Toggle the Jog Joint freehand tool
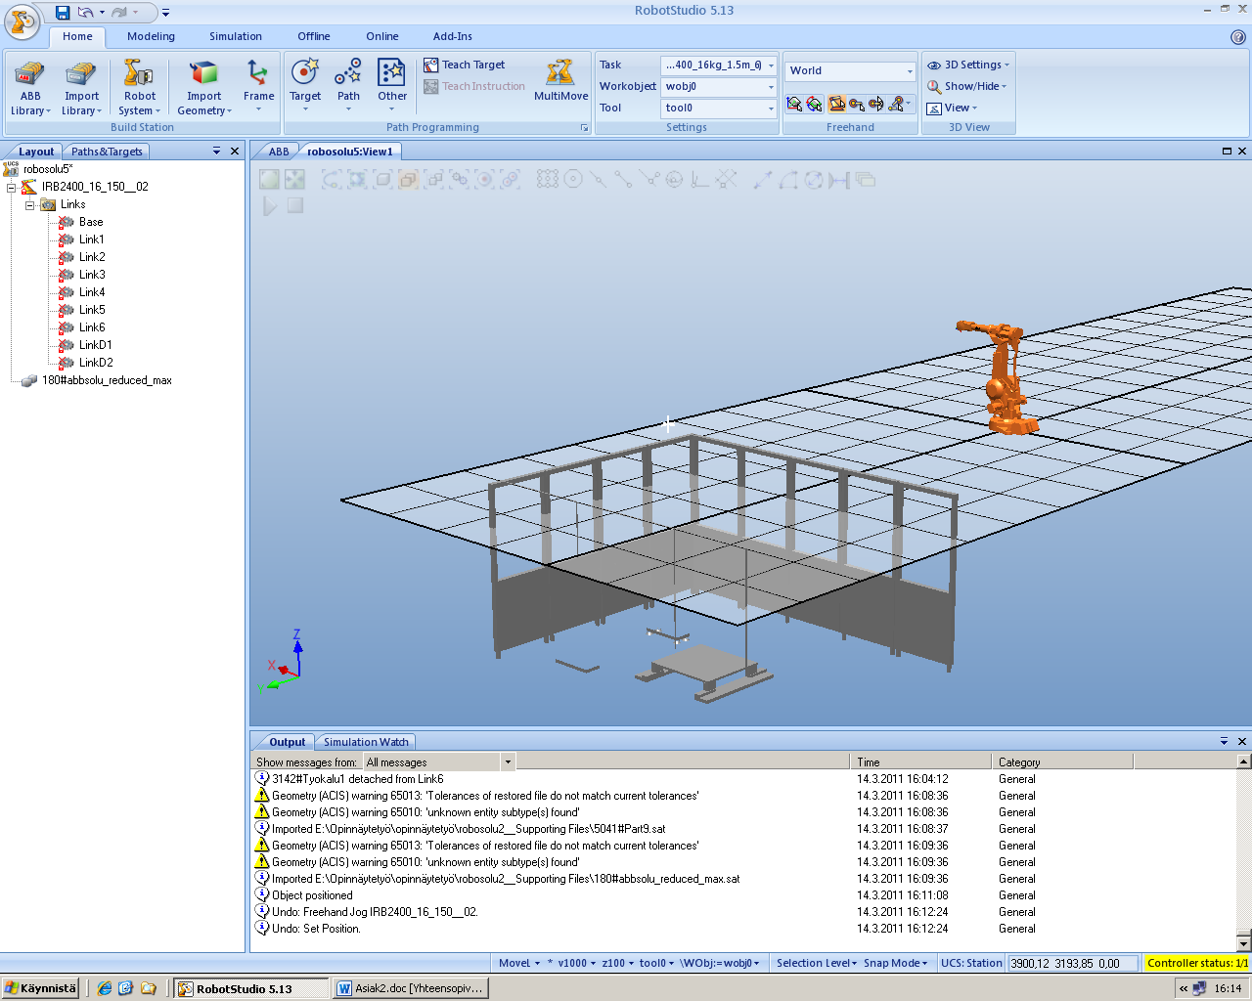The image size is (1252, 1001). 836,104
